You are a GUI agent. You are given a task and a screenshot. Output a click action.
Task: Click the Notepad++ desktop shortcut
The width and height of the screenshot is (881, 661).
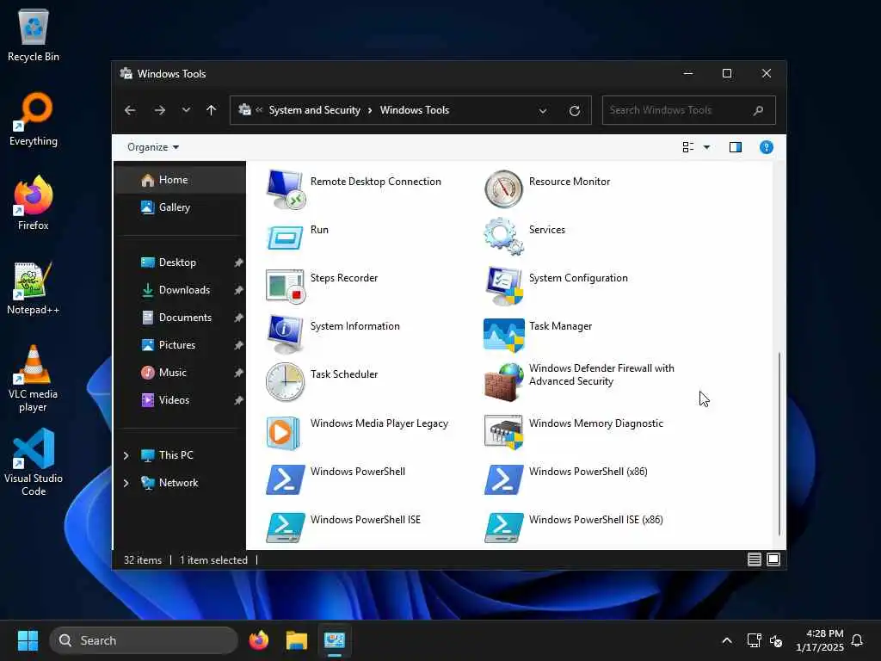(x=34, y=287)
